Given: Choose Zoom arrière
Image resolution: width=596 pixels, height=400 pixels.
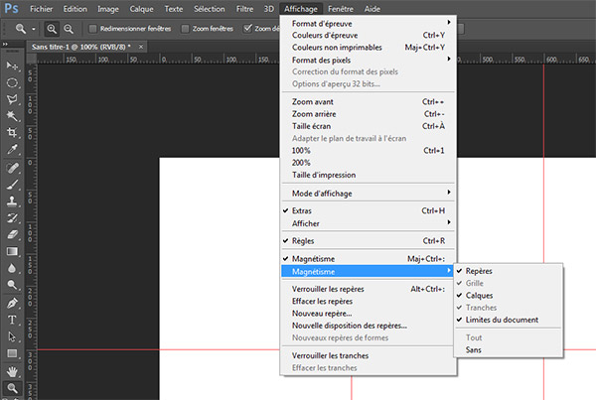Looking at the screenshot, I should [x=369, y=114].
